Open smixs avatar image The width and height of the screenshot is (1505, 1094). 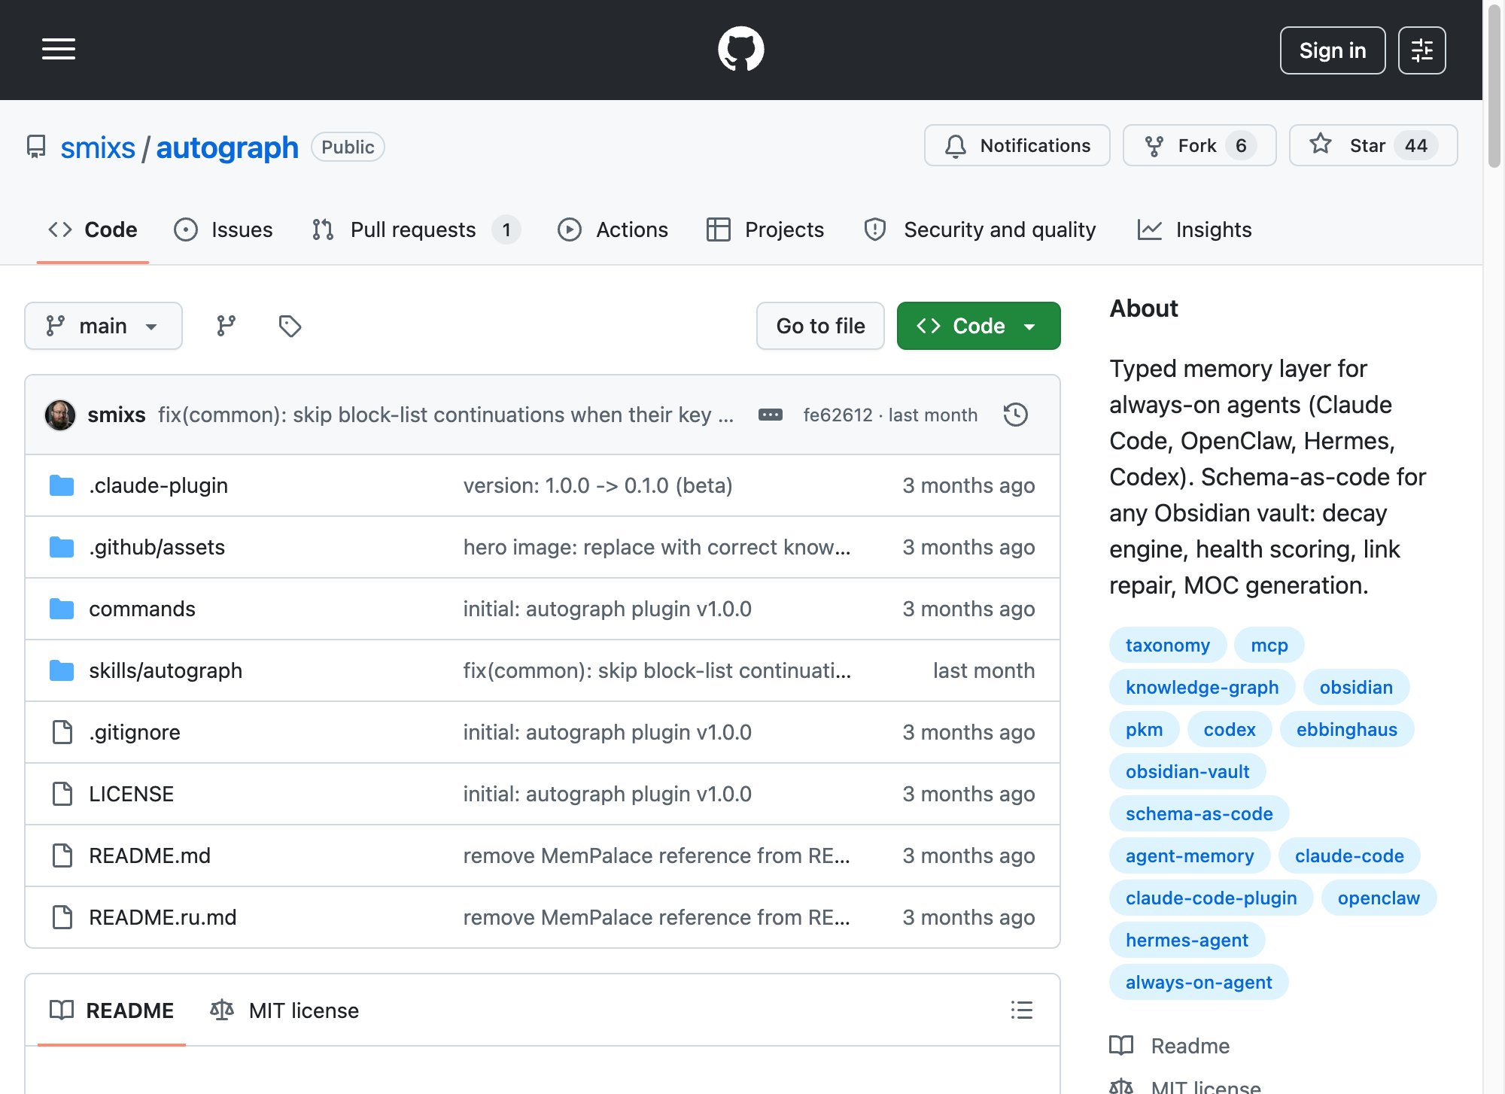[60, 415]
